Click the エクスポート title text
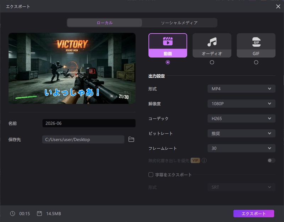 click(x=18, y=6)
